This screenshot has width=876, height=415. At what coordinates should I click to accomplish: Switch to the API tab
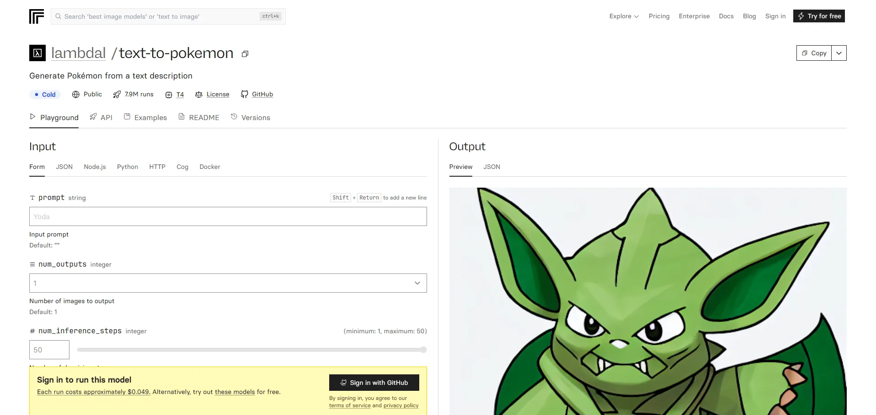101,117
